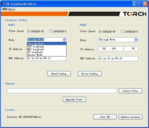Click the Write Config button

point(90,74)
